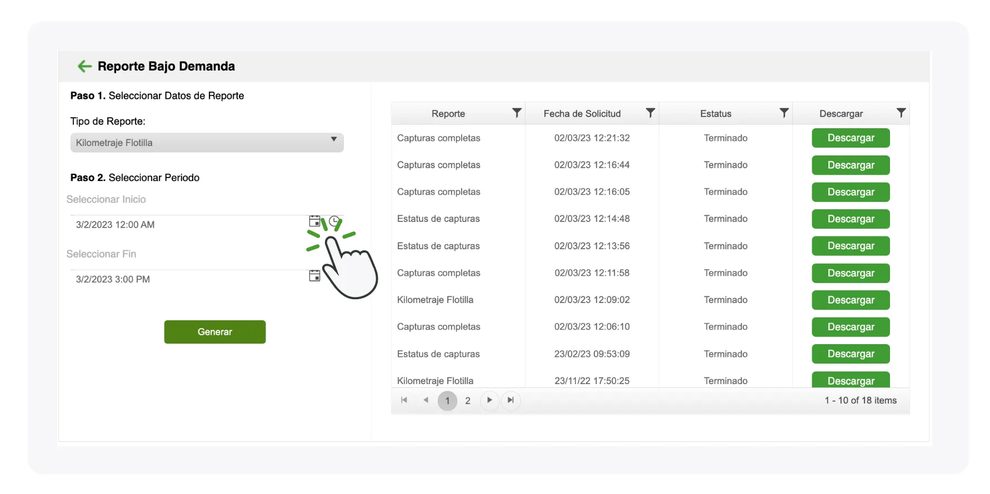This screenshot has height=494, width=990.
Task: Download the report requested at 12:11:58
Action: [x=851, y=273]
